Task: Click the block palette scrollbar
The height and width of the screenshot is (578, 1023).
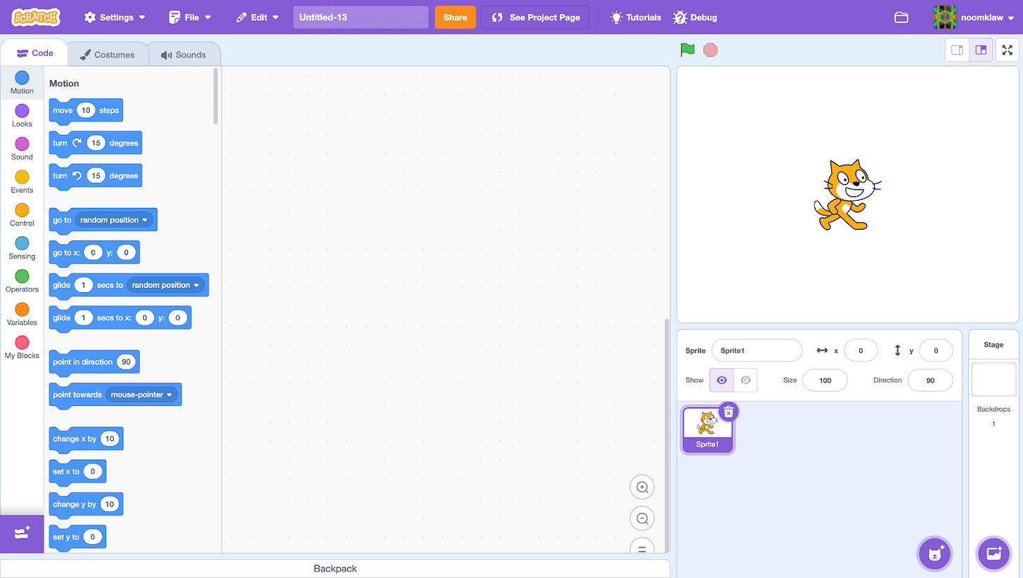Action: 216,96
